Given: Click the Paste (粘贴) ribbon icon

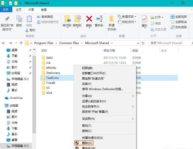Looking at the screenshot, I should click(x=29, y=19).
